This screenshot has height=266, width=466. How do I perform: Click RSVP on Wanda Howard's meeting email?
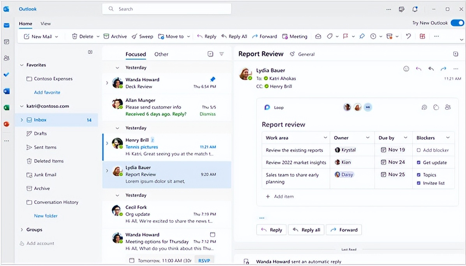tap(204, 260)
